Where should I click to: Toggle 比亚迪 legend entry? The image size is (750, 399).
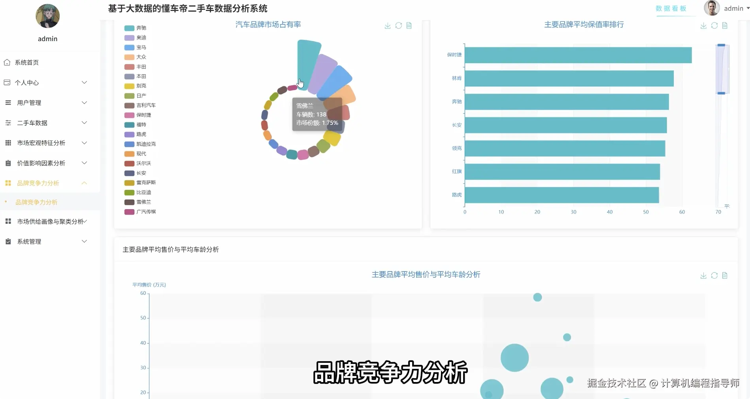(138, 192)
